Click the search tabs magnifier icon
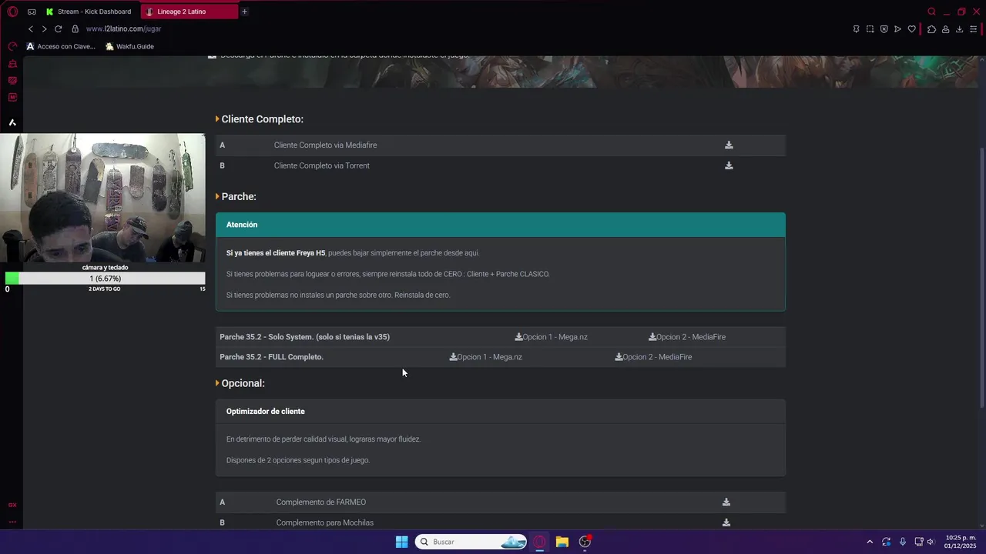 [931, 12]
